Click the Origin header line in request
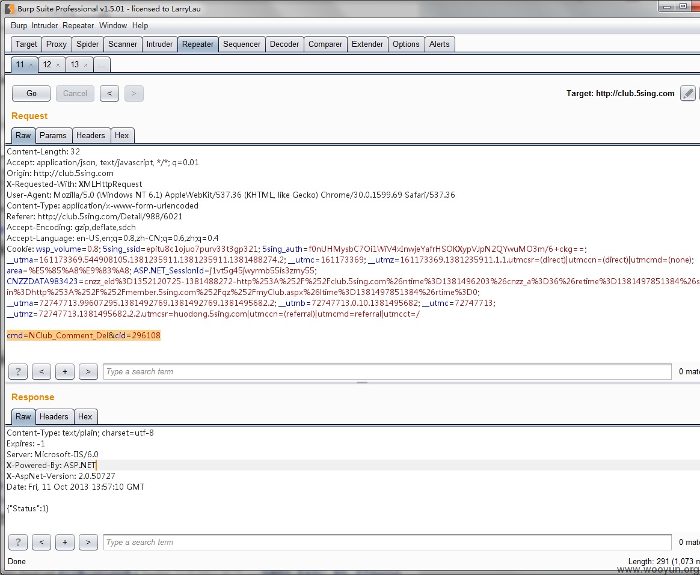The width and height of the screenshot is (700, 575). 60,173
